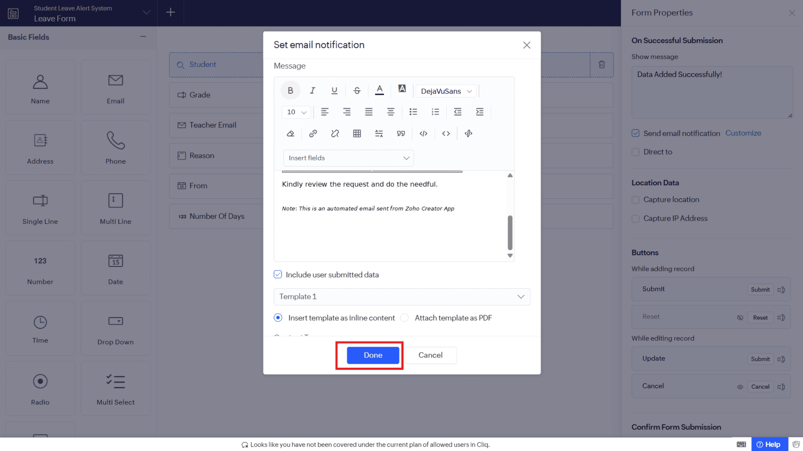Insert a table in the message
Viewport: 803px width, 451px height.
click(x=357, y=133)
